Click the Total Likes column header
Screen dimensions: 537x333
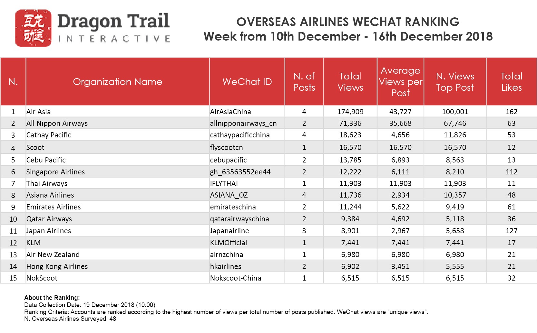click(x=511, y=82)
